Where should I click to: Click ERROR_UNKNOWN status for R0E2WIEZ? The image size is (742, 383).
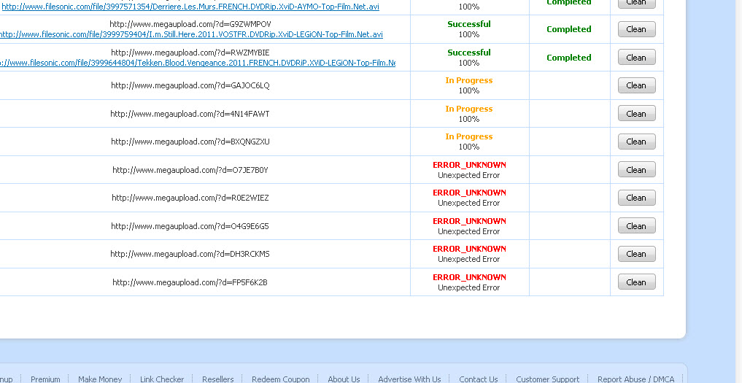point(469,193)
